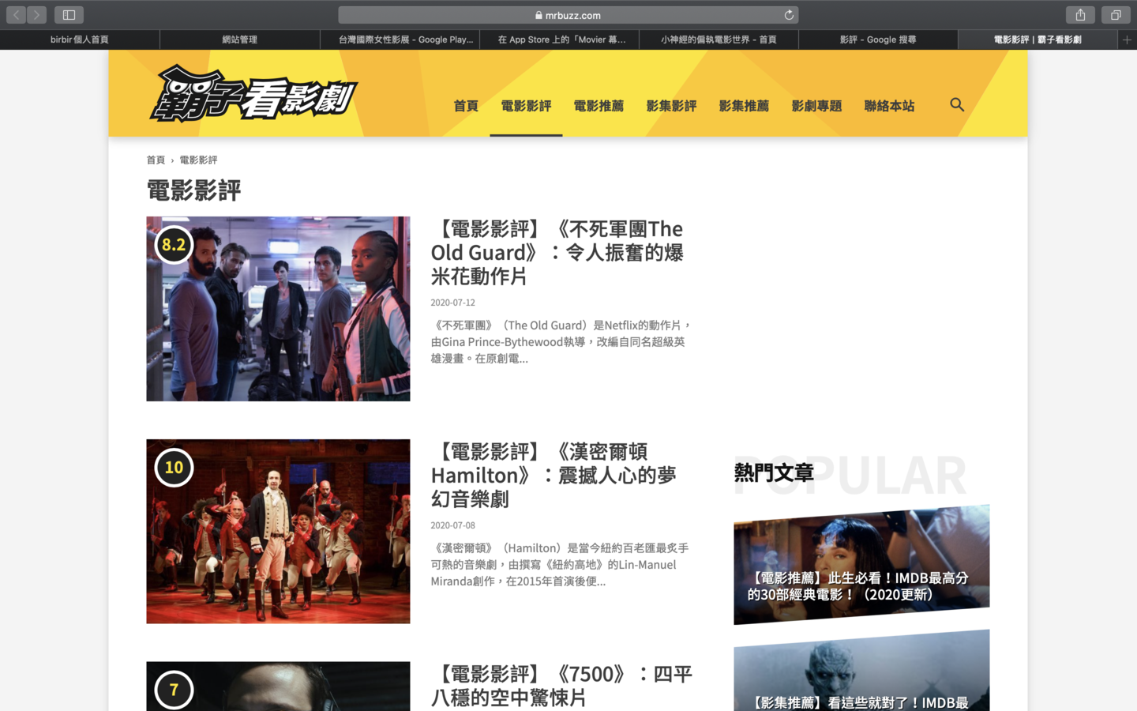Go back with Safari's back arrow

pyautogui.click(x=16, y=15)
